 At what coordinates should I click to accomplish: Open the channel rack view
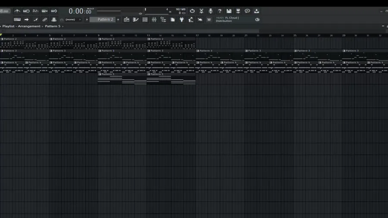pyautogui.click(x=145, y=19)
